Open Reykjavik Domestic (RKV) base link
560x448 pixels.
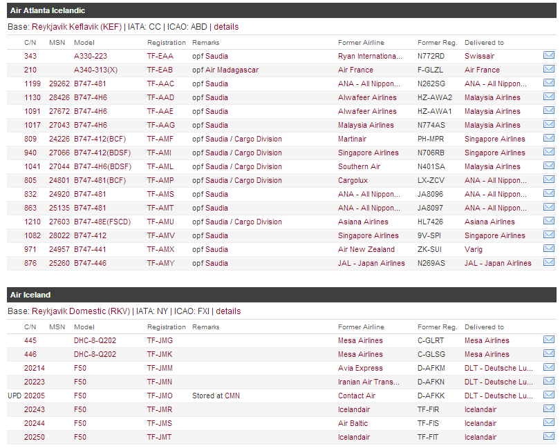click(x=80, y=311)
